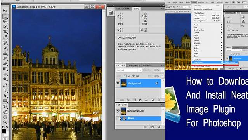Viewport: 248px width, 140px height.
Task: Expand the Opacity slider dropdown arrow
Action: [x=162, y=70]
